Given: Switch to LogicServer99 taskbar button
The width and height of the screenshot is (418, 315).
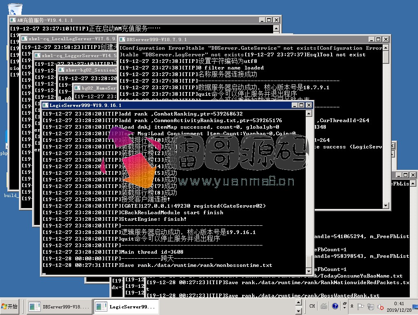Looking at the screenshot, I should tap(126, 307).
